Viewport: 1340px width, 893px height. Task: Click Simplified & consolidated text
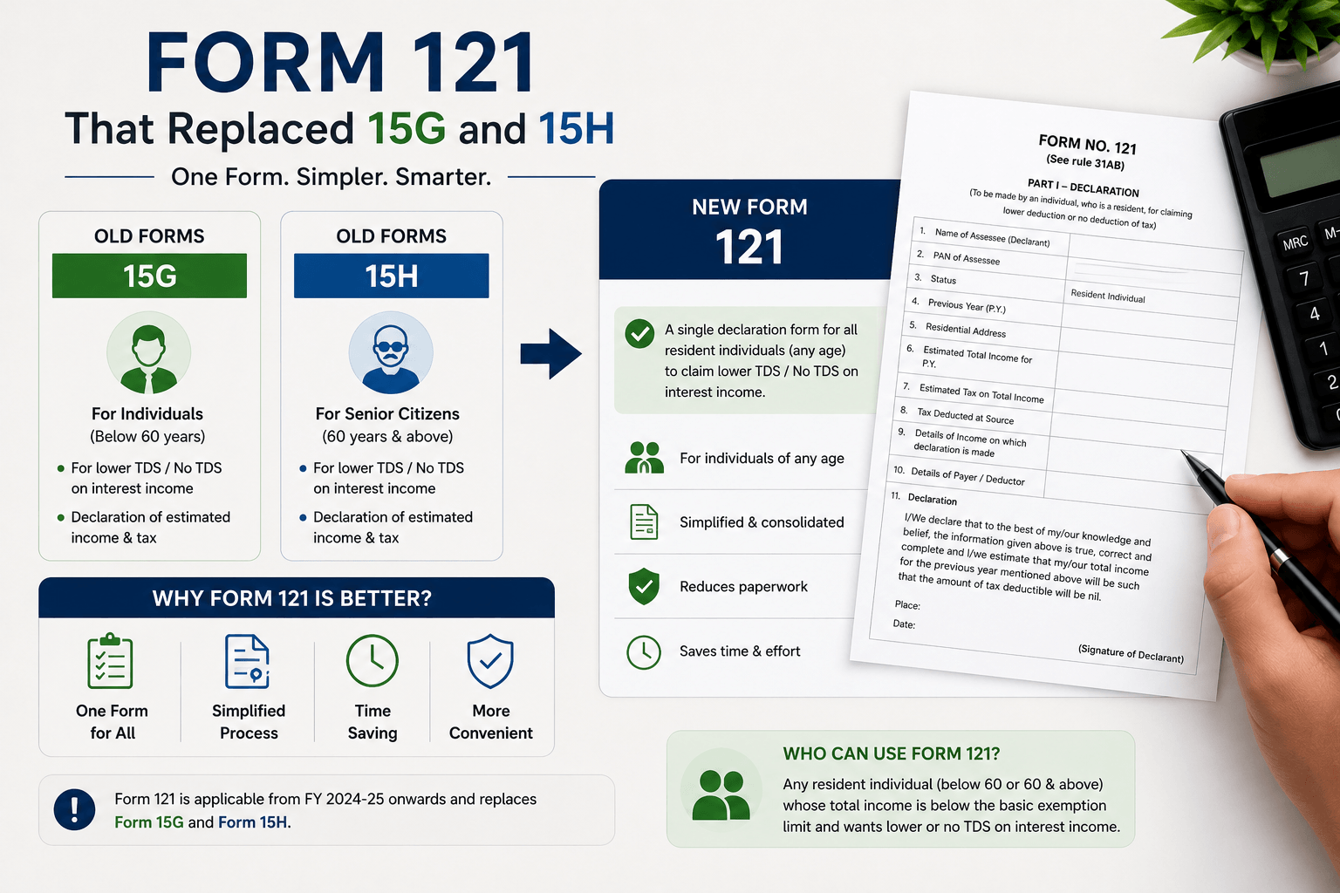pos(762,522)
